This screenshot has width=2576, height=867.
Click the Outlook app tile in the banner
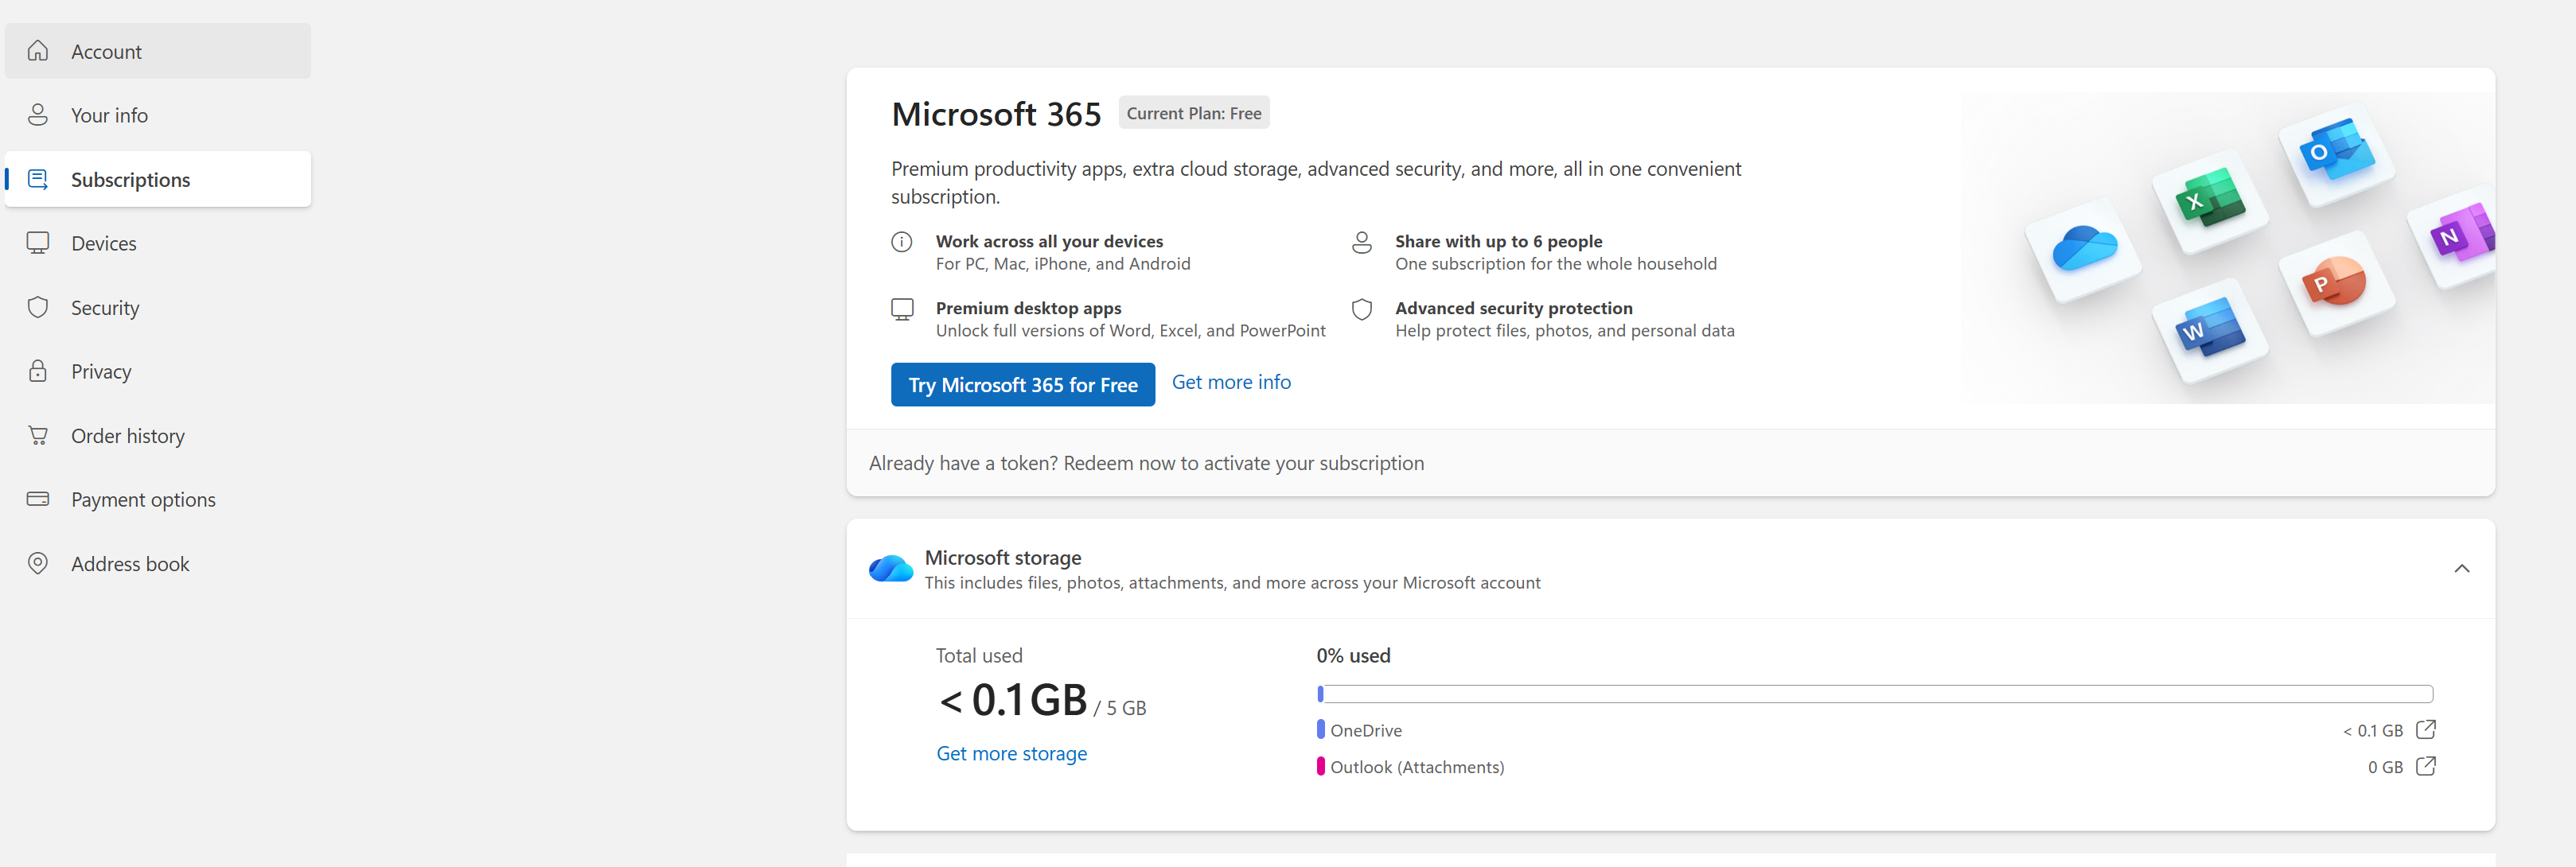tap(2337, 153)
